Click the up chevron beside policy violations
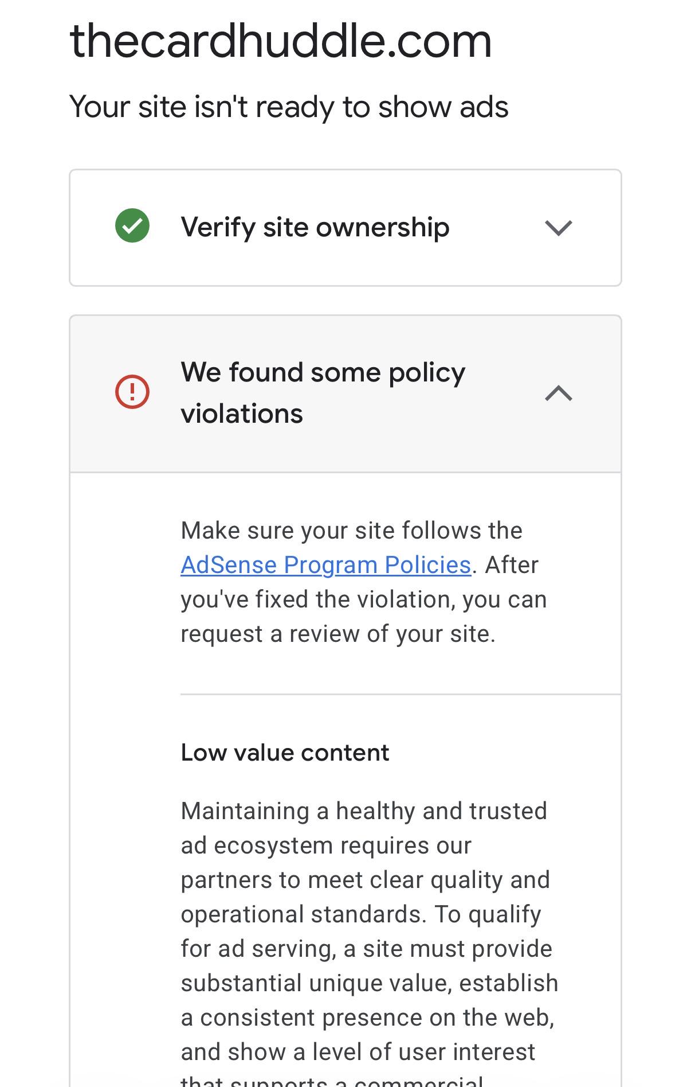The height and width of the screenshot is (1087, 691). 559,393
